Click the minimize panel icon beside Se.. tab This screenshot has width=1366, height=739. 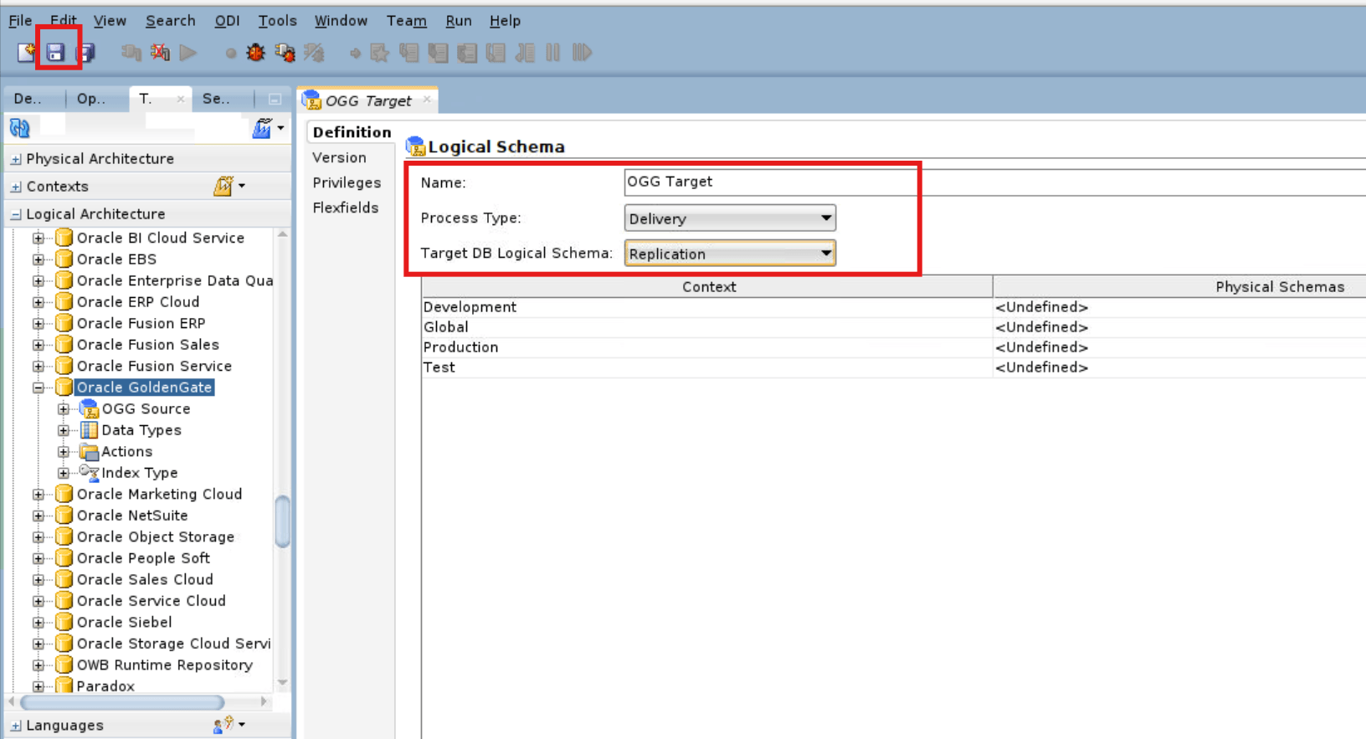click(x=275, y=99)
